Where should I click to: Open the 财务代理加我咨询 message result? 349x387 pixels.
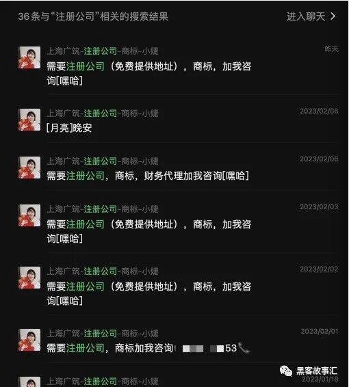[179, 168]
